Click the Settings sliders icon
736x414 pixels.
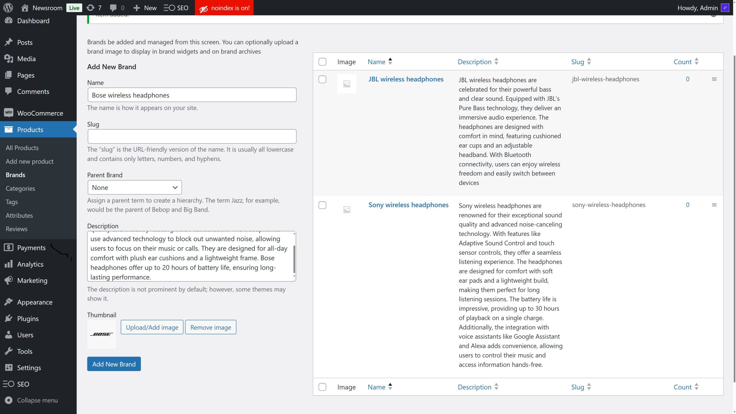click(x=9, y=367)
